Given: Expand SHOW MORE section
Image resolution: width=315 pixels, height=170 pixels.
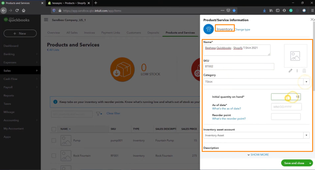Looking at the screenshot, I should point(258,155).
